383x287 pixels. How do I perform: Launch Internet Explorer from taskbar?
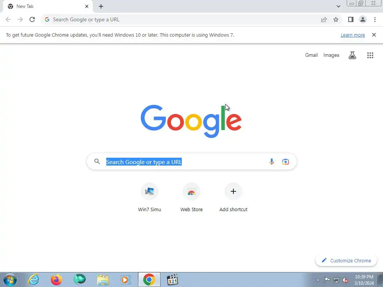[33, 280]
